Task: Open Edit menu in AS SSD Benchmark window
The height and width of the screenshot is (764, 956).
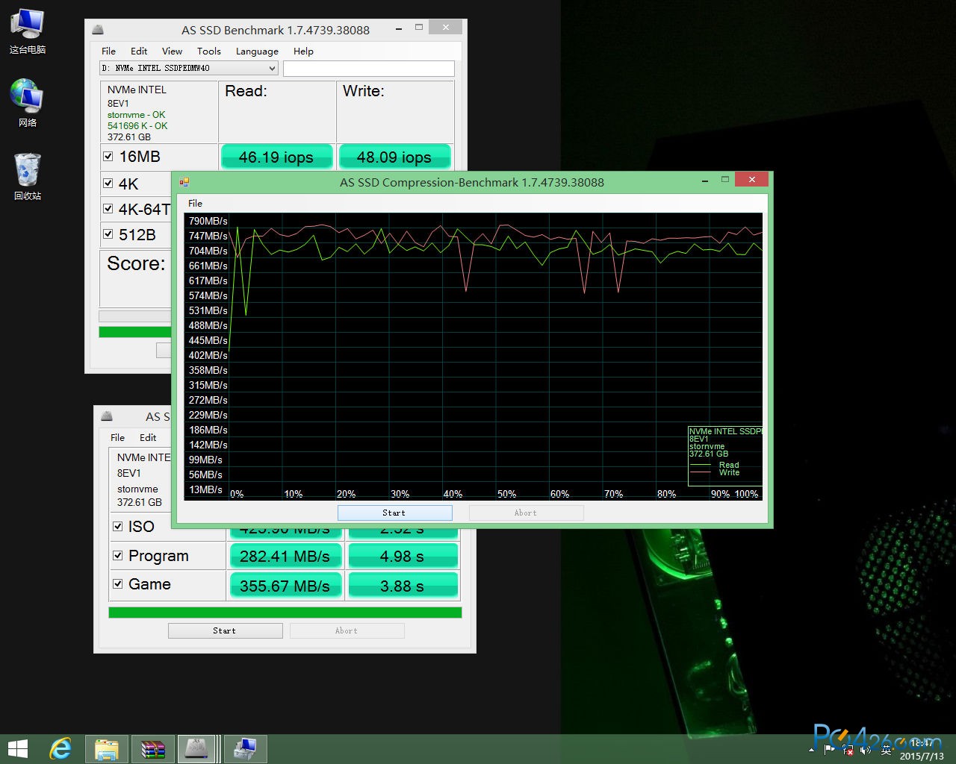Action: (x=139, y=51)
